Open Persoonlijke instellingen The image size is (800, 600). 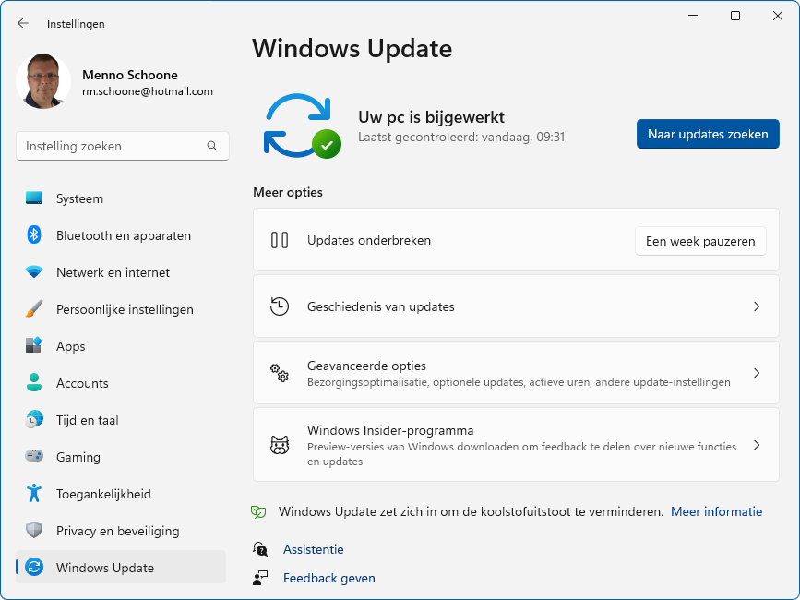click(121, 309)
